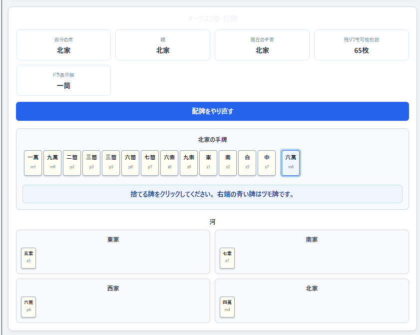Click the 残りツモ可能枚数 65枚 card
The image size is (420, 335).
point(362,45)
